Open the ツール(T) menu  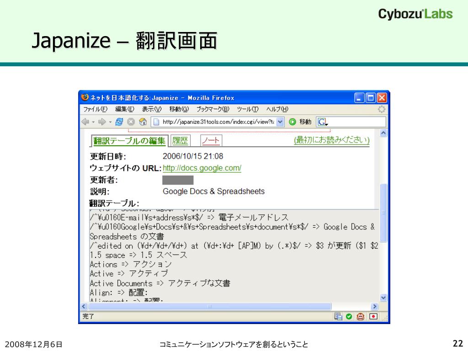coord(247,109)
